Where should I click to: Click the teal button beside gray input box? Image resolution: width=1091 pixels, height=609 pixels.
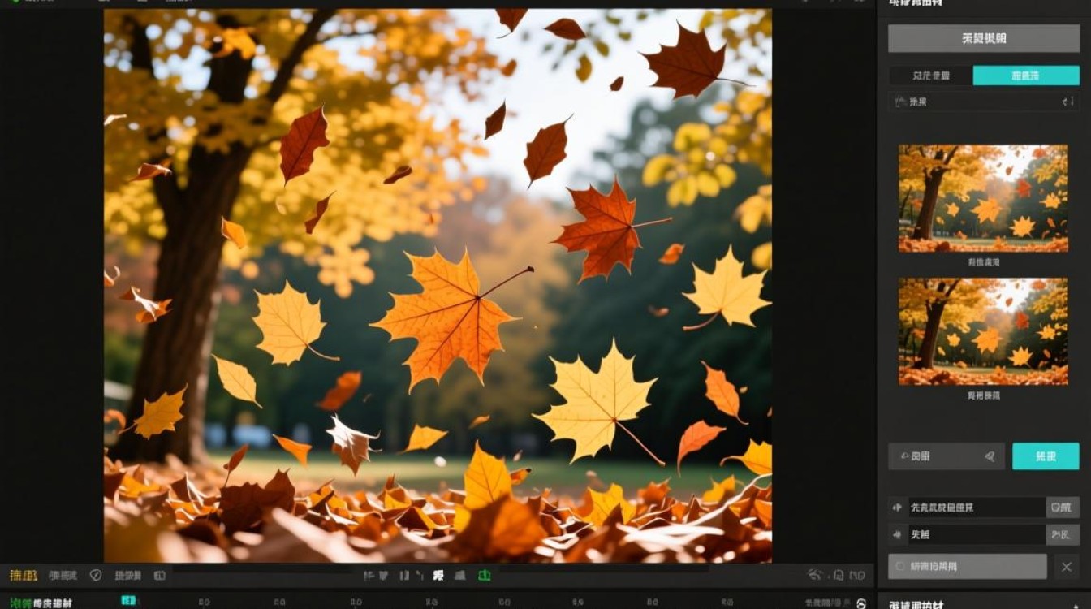point(1046,456)
